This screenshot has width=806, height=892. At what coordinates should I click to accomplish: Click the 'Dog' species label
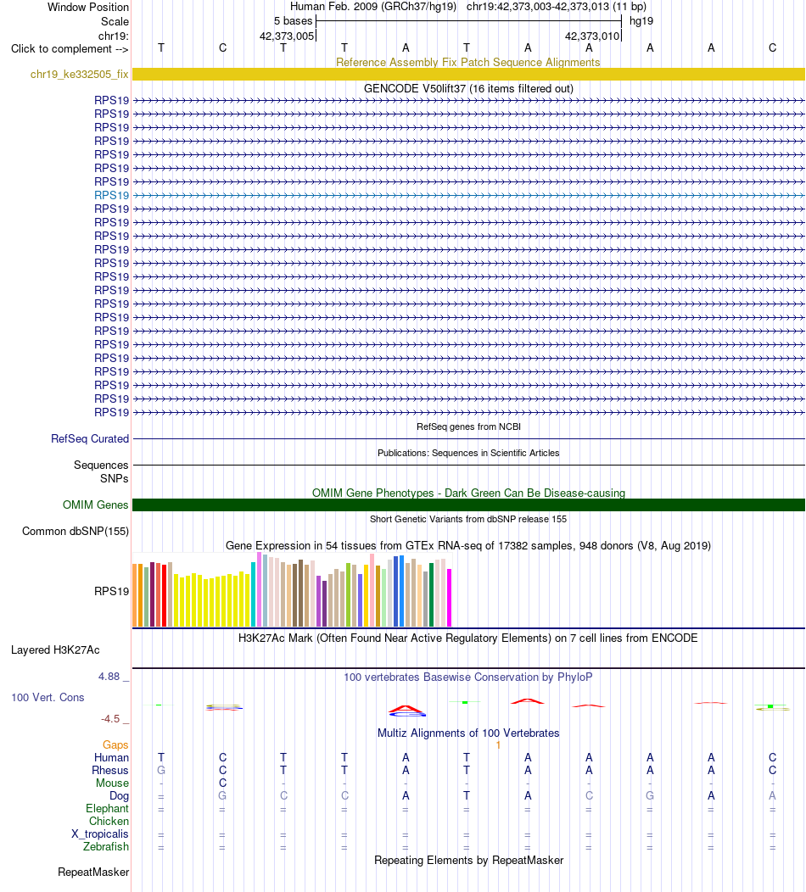[119, 796]
